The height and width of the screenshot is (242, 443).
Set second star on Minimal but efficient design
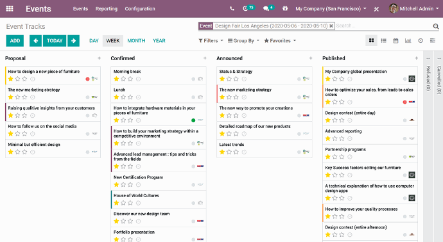click(x=17, y=152)
